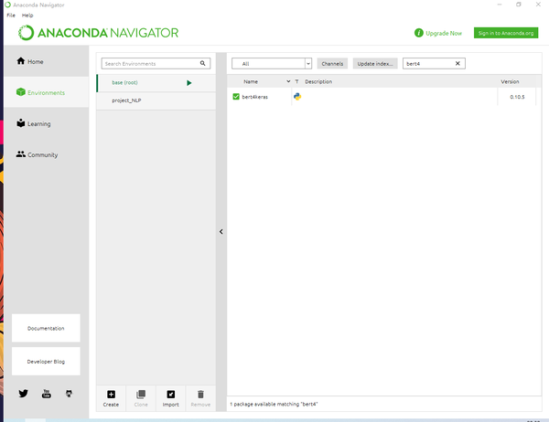The image size is (549, 422).
Task: Close the Anaconda Navigator window
Action: pyautogui.click(x=538, y=5)
